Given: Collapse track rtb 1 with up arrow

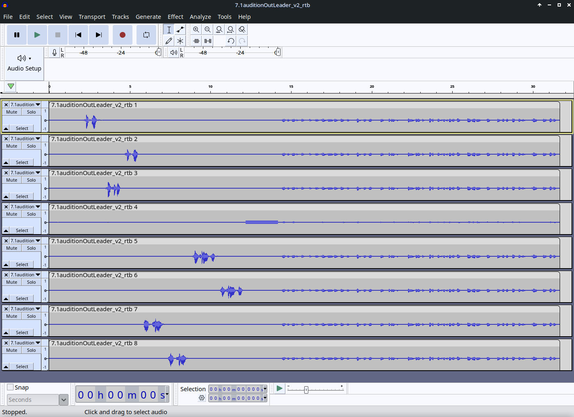Looking at the screenshot, I should [6, 128].
